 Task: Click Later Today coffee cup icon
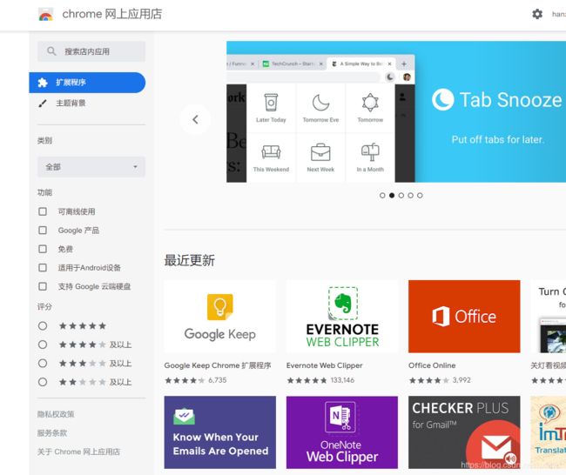[271, 102]
